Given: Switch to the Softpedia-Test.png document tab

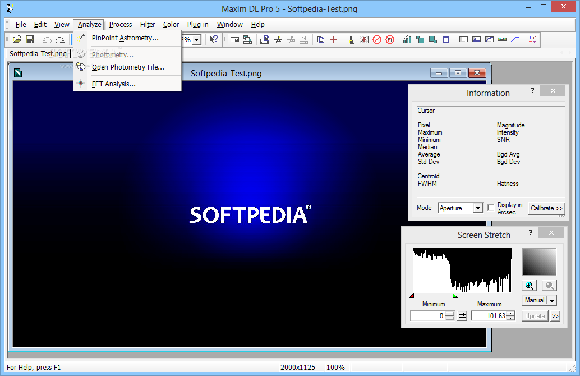Looking at the screenshot, I should (38, 54).
